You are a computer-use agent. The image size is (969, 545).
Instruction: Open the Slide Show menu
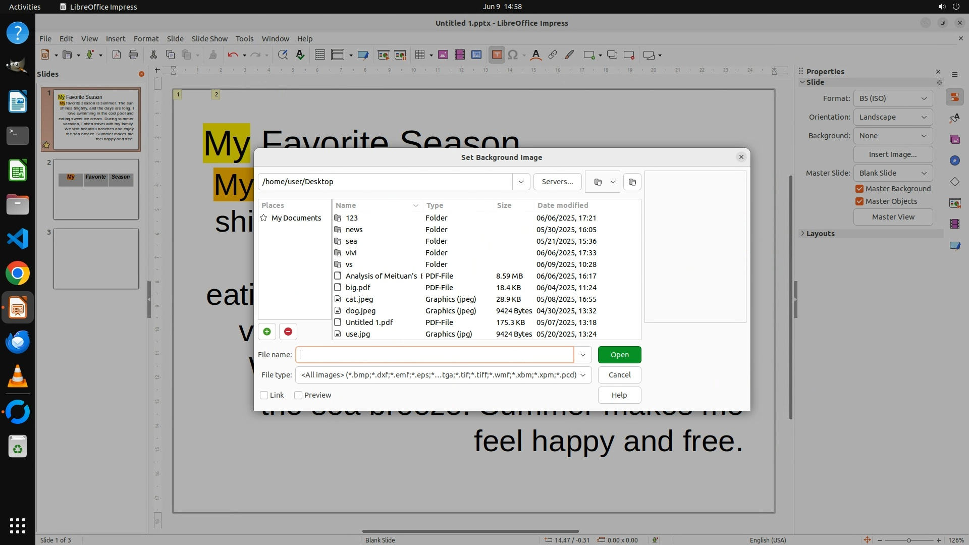point(209,38)
